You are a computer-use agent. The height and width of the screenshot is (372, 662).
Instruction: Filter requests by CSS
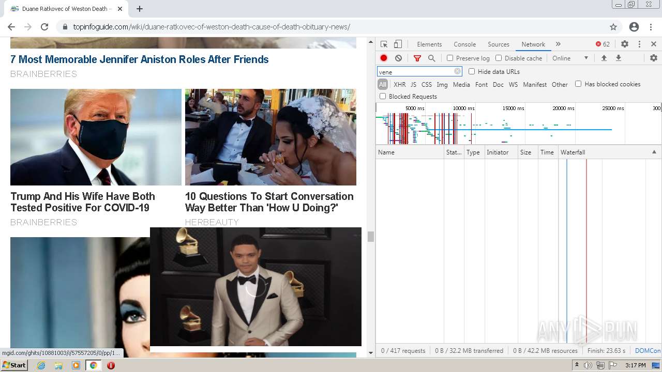[x=427, y=85]
